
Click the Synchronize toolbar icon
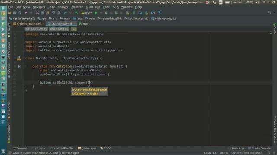pos(19,13)
